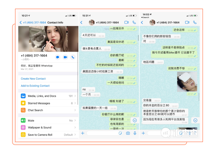The height and width of the screenshot is (151, 218).
Task: Expand Media, Links, and Docs row
Action: (x=48, y=96)
